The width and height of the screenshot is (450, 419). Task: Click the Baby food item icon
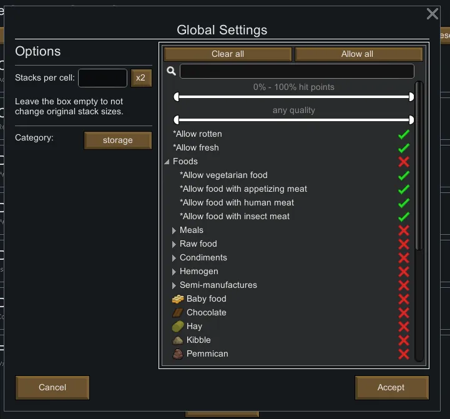(x=178, y=299)
